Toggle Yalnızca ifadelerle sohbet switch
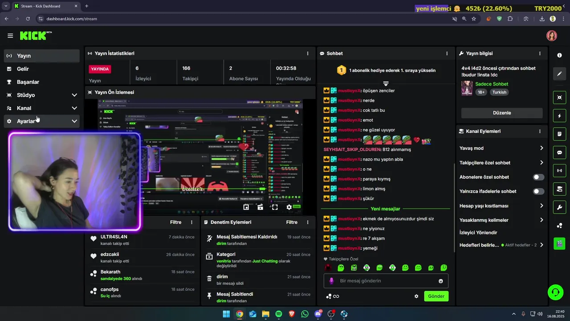The image size is (570, 321). pos(538,191)
